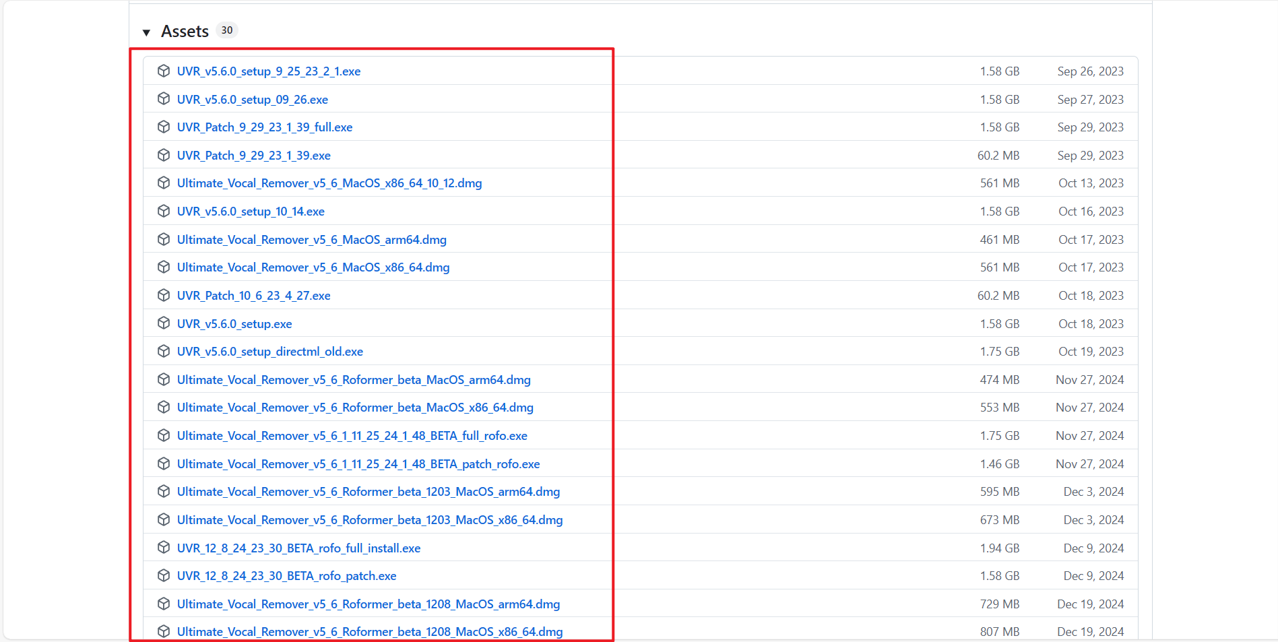Screen dimensions: 1278x642
Task: Open the Roformer_beta_1203_MacOS_x86_64.dmg link
Action: pos(370,520)
